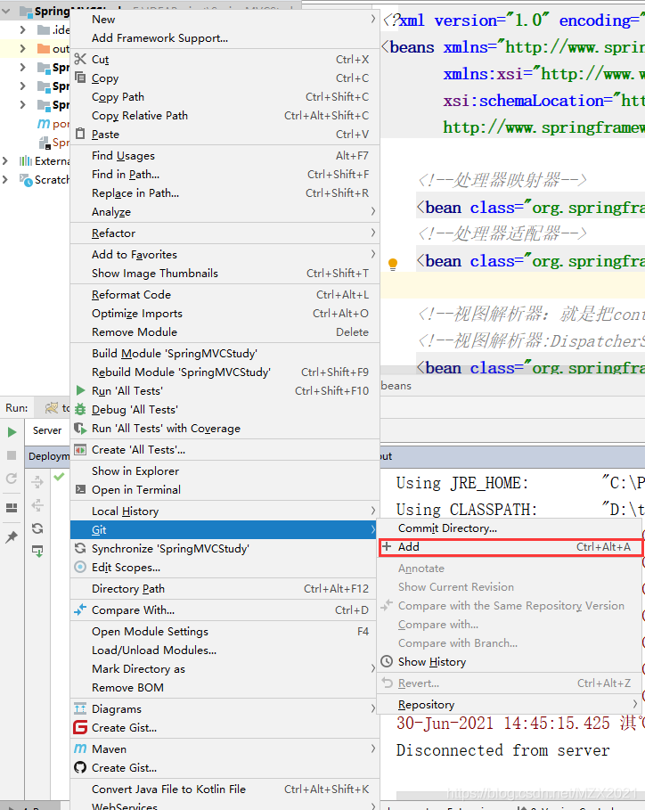
Task: Open the Analyze submenu
Action: (225, 211)
